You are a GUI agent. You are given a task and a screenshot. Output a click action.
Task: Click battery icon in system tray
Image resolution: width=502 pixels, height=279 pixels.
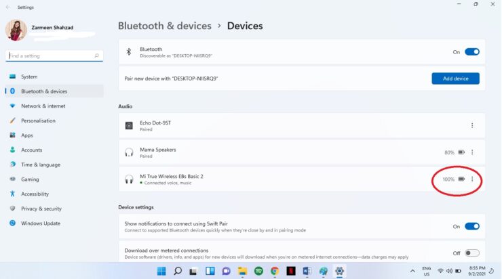(x=459, y=271)
